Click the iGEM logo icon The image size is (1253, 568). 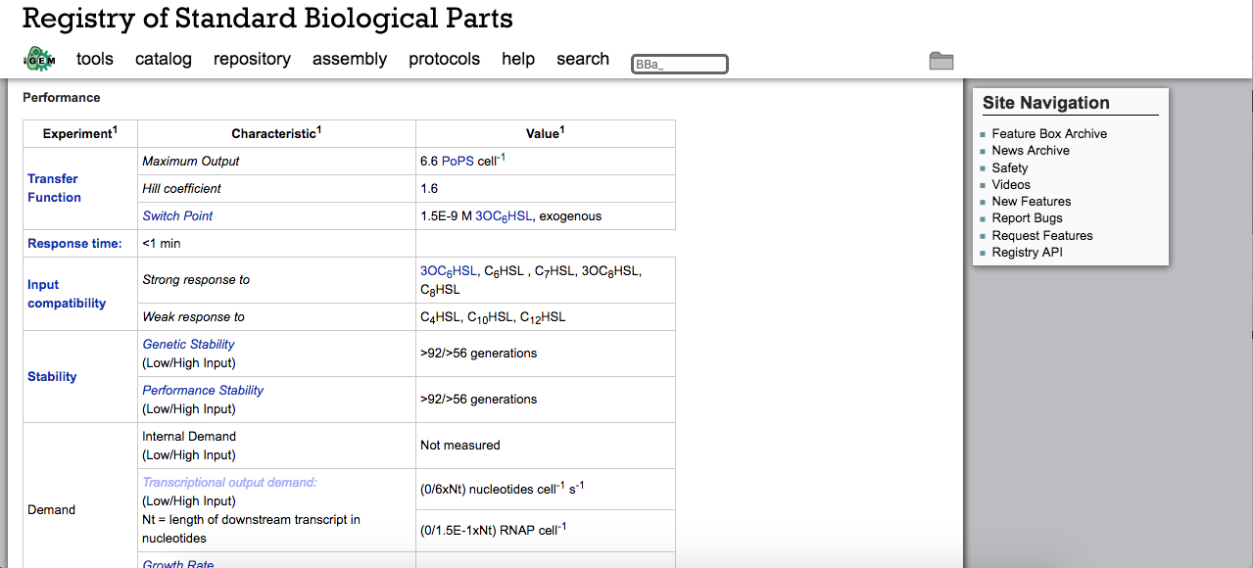click(x=39, y=60)
